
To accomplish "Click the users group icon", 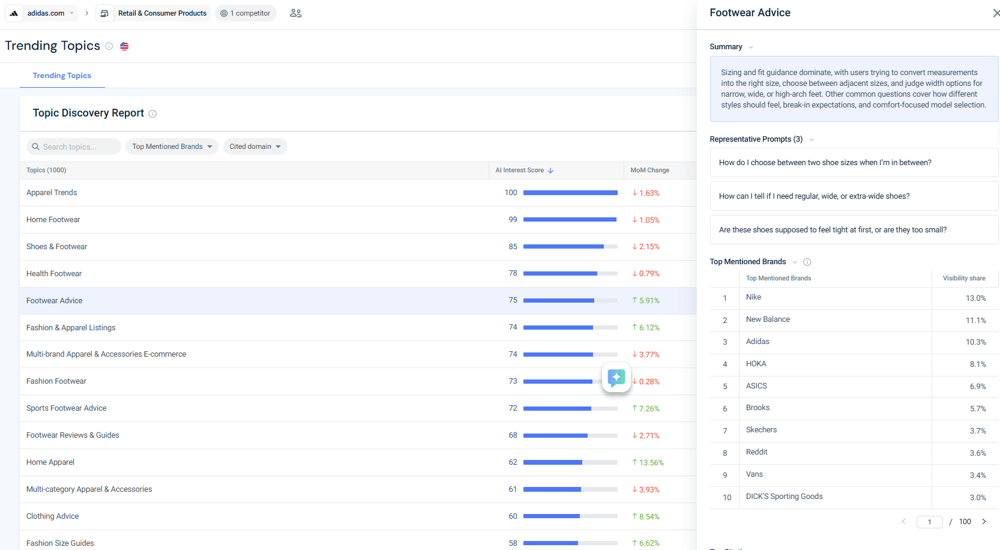I will tap(296, 13).
